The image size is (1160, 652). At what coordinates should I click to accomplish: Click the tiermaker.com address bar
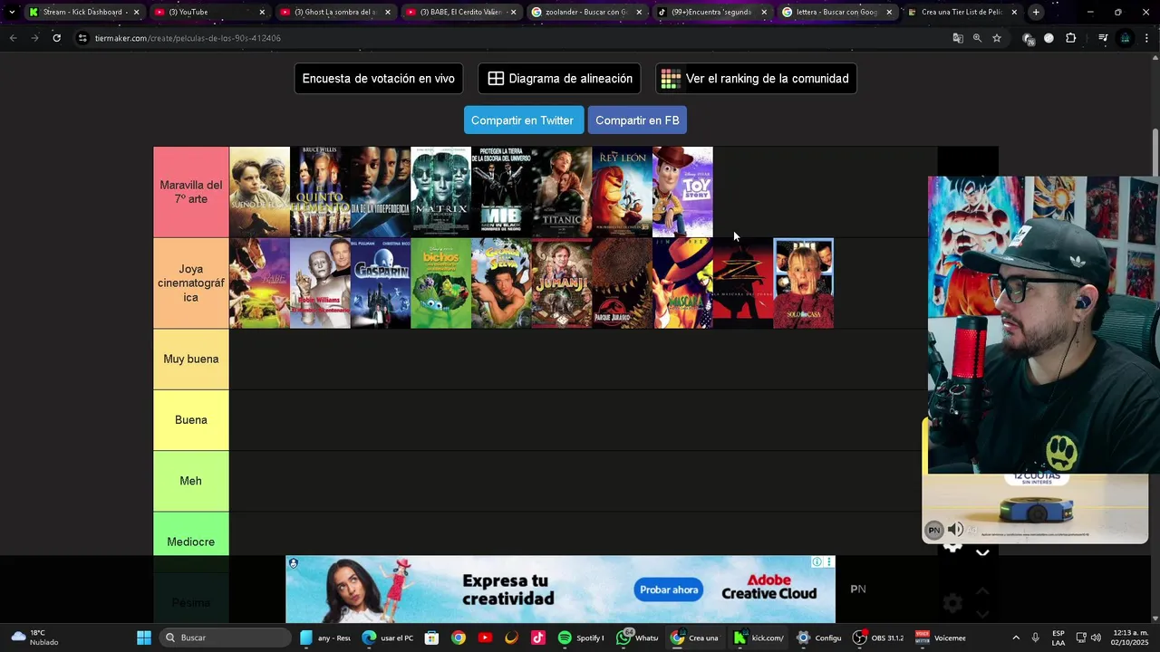click(x=507, y=38)
